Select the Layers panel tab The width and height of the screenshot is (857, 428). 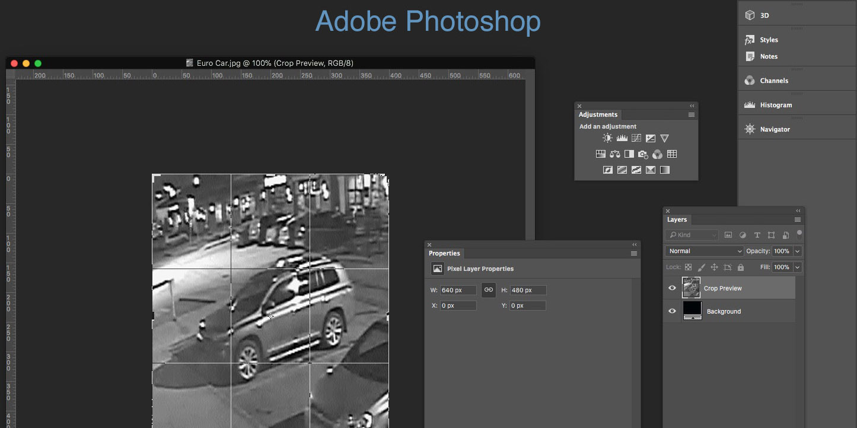[677, 219]
